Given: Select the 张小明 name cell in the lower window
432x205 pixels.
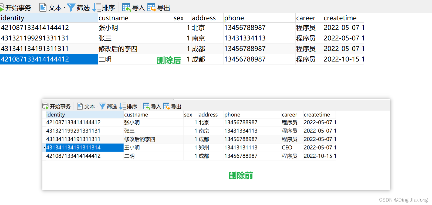Looking at the screenshot, I should [154, 122].
